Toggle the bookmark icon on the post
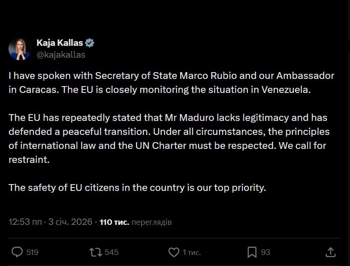This screenshot has width=350, height=266. tap(252, 252)
